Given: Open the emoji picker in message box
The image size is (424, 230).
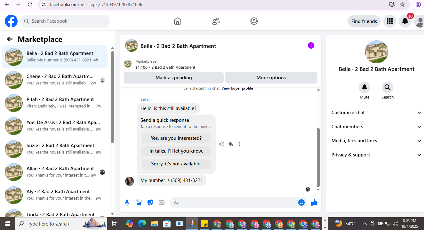Looking at the screenshot, I should (301, 202).
